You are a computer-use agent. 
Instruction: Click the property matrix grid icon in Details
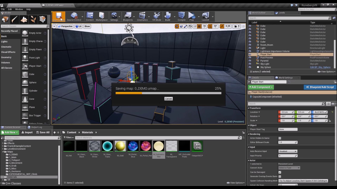[x=328, y=104]
